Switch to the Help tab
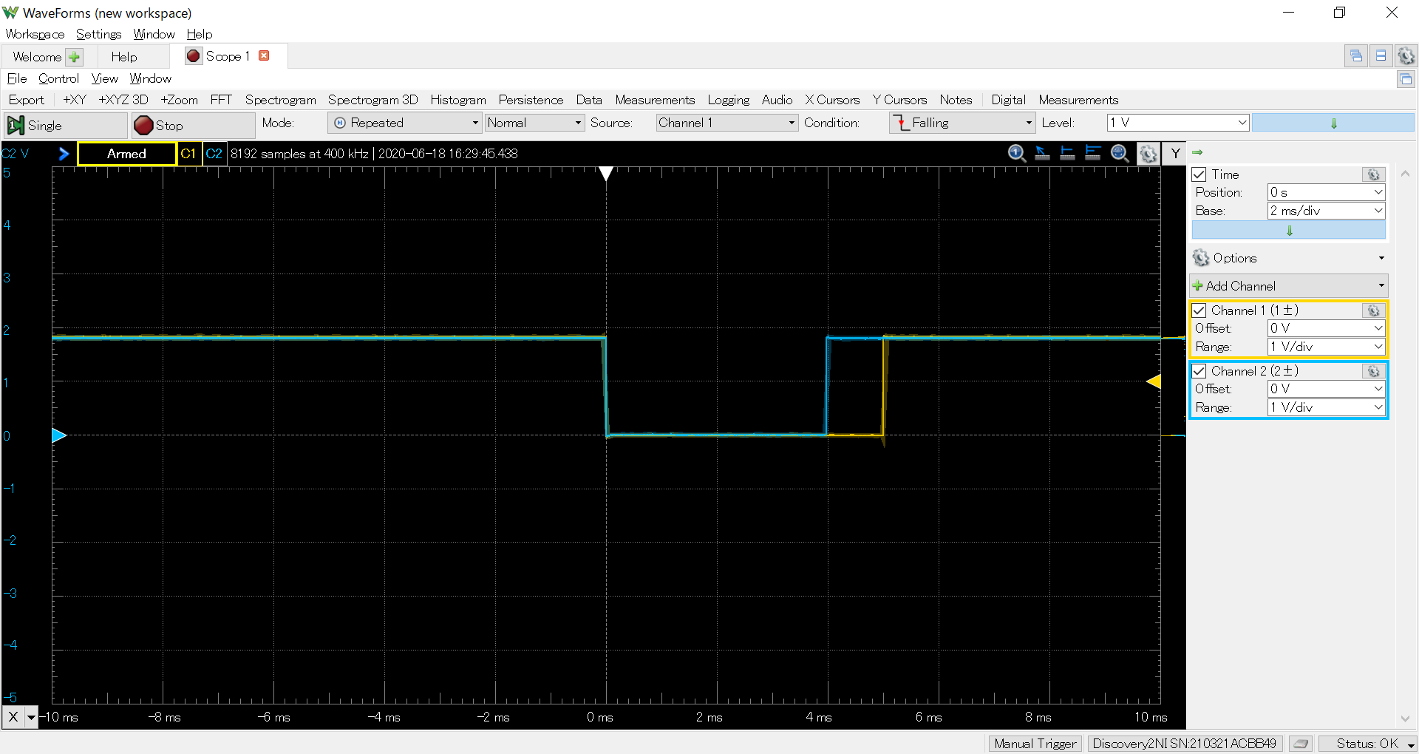Screen dimensions: 1419x754 pos(124,57)
